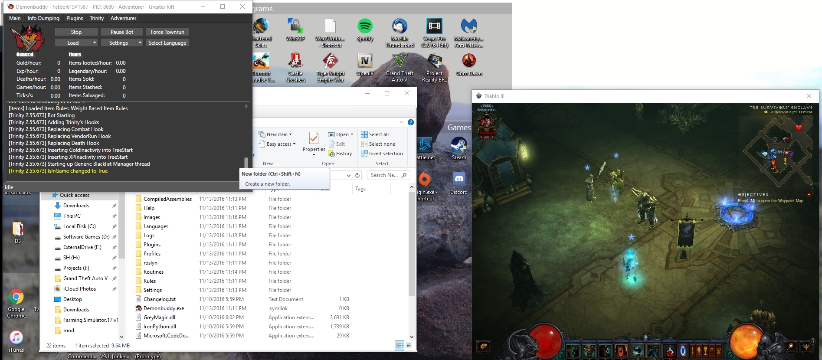Click the Demonbuddy log scrollbar thumb
This screenshot has height=360, width=822.
coord(246,162)
